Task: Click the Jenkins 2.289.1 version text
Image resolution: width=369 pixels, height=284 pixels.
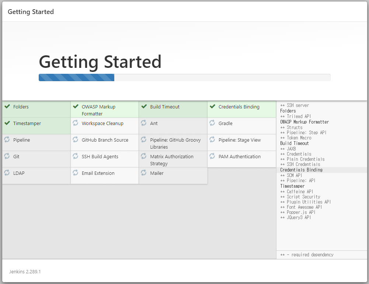Action: pos(25,271)
